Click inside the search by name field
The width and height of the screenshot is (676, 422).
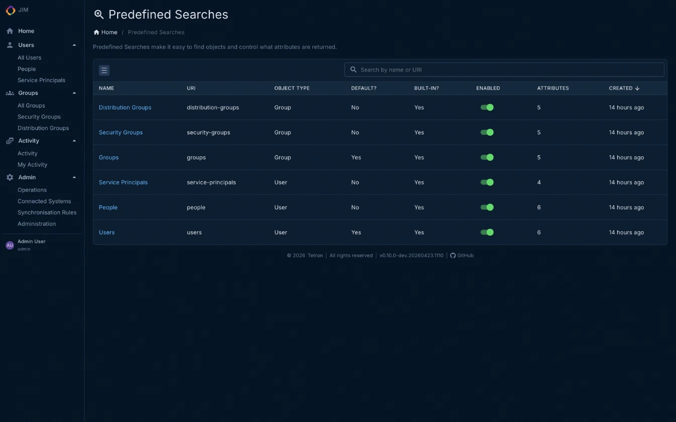click(503, 69)
